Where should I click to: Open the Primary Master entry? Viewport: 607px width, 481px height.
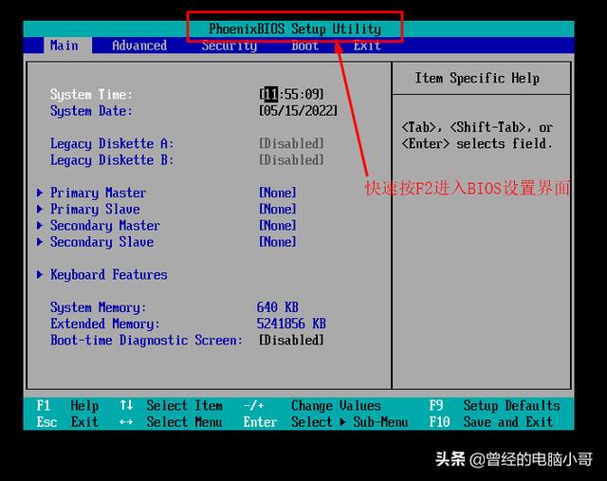click(99, 193)
